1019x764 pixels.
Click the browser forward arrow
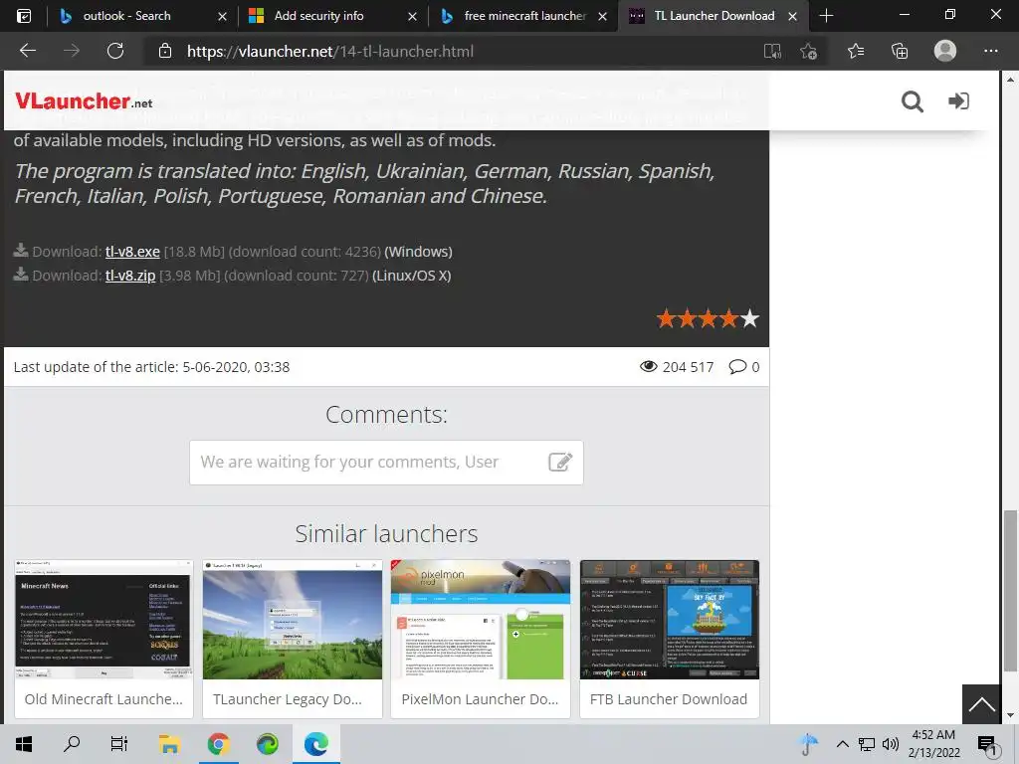click(72, 51)
